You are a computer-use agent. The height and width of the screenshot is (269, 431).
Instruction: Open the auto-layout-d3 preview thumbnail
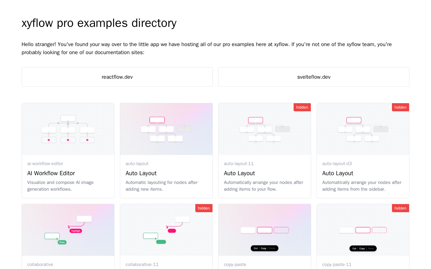click(363, 129)
